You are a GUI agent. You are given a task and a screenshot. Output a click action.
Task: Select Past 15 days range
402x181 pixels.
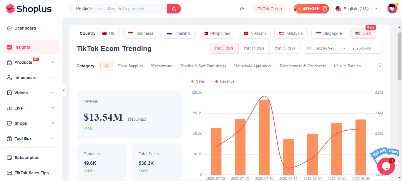click(254, 48)
